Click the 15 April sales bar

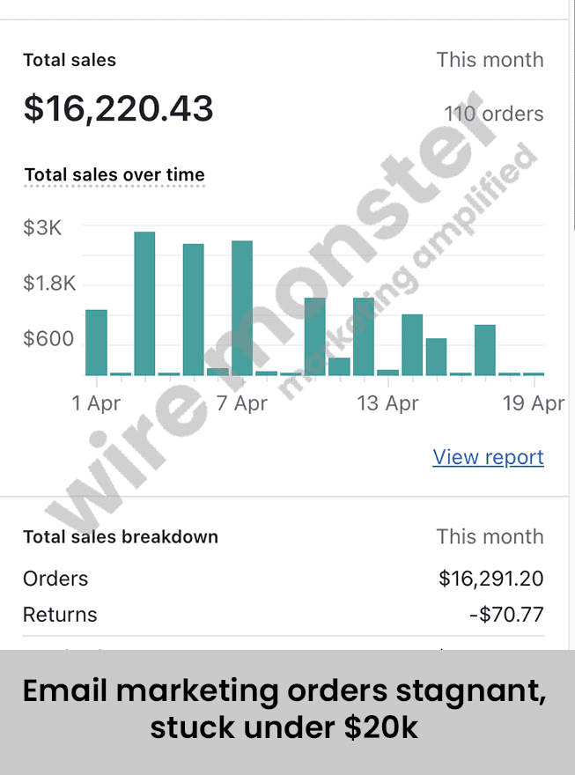point(436,357)
